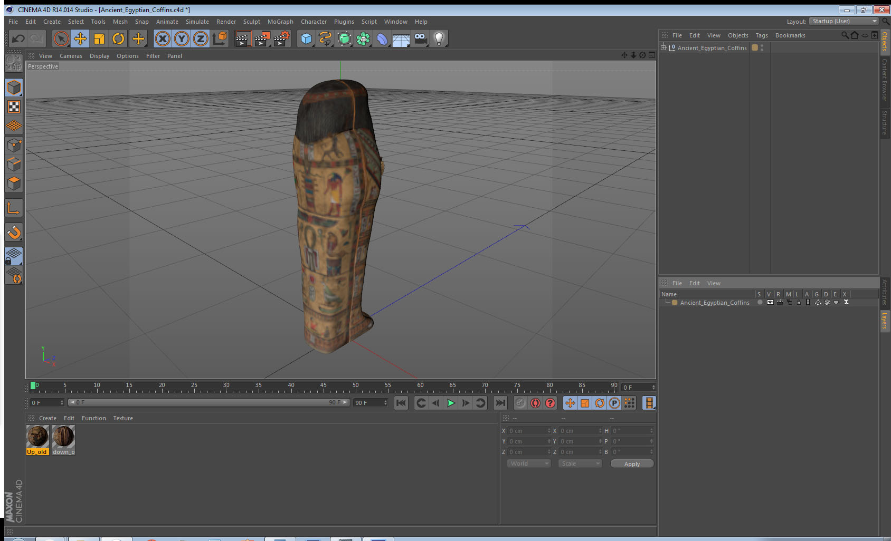Open the Simulate menu
891x541 pixels.
click(x=197, y=22)
